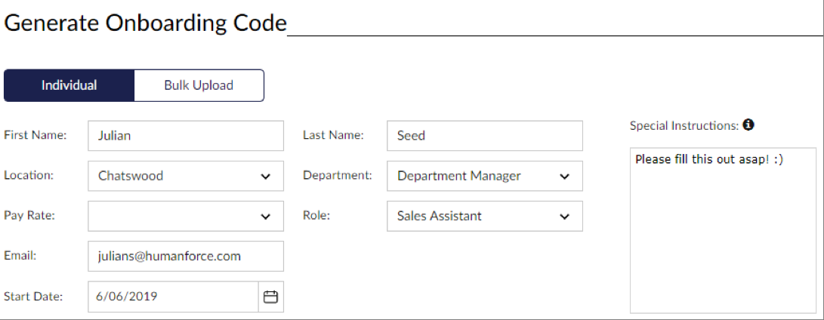The width and height of the screenshot is (824, 320).
Task: Click the Last Name label
Action: (x=333, y=135)
